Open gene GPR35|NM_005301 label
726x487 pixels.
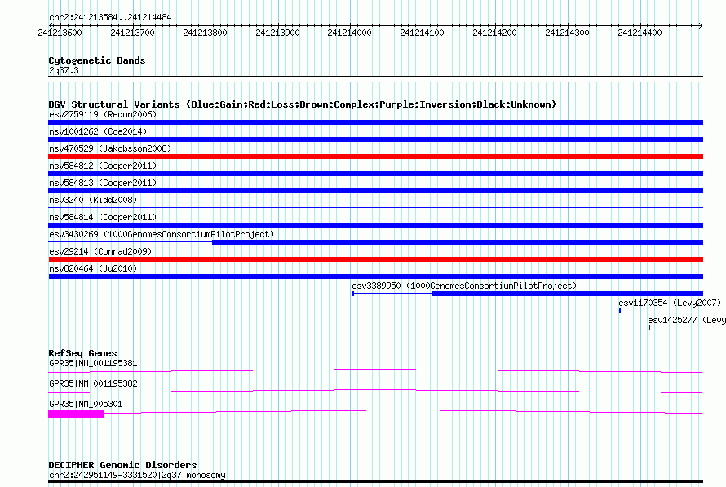tap(86, 404)
